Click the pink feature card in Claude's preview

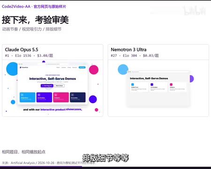pos(61,97)
